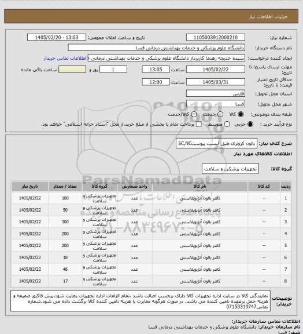Click quantity 17 in row 8
The image size is (303, 334).
click(x=65, y=281)
